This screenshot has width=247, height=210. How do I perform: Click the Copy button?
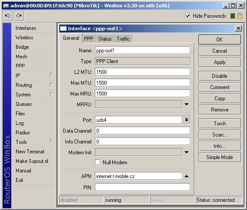(220, 99)
